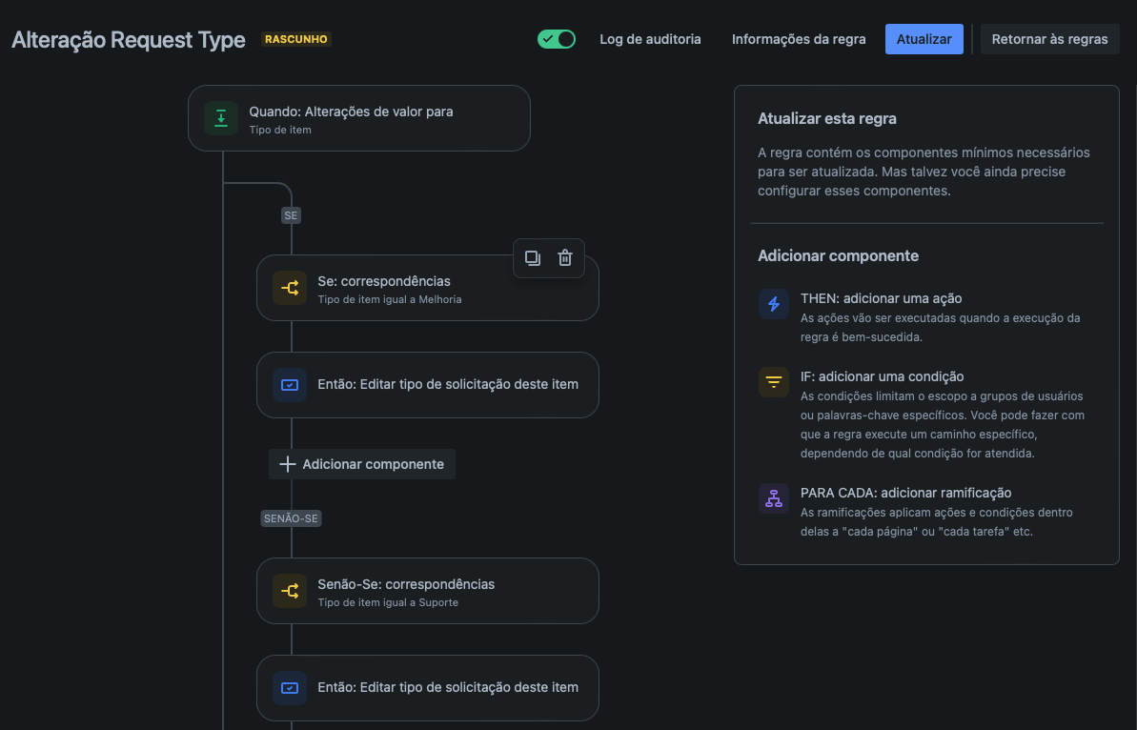The image size is (1137, 730).
Task: Click the yellow filter IF condition icon
Action: point(774,382)
